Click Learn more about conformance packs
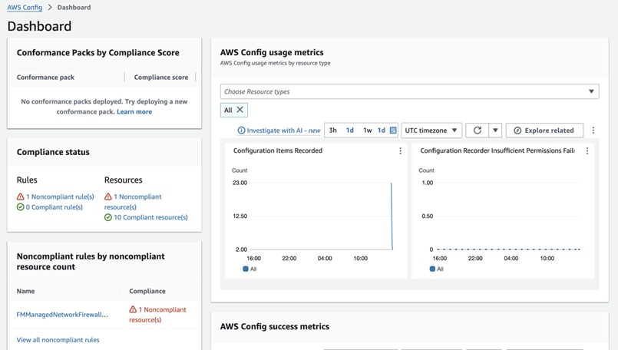The width and height of the screenshot is (618, 350). [x=134, y=112]
